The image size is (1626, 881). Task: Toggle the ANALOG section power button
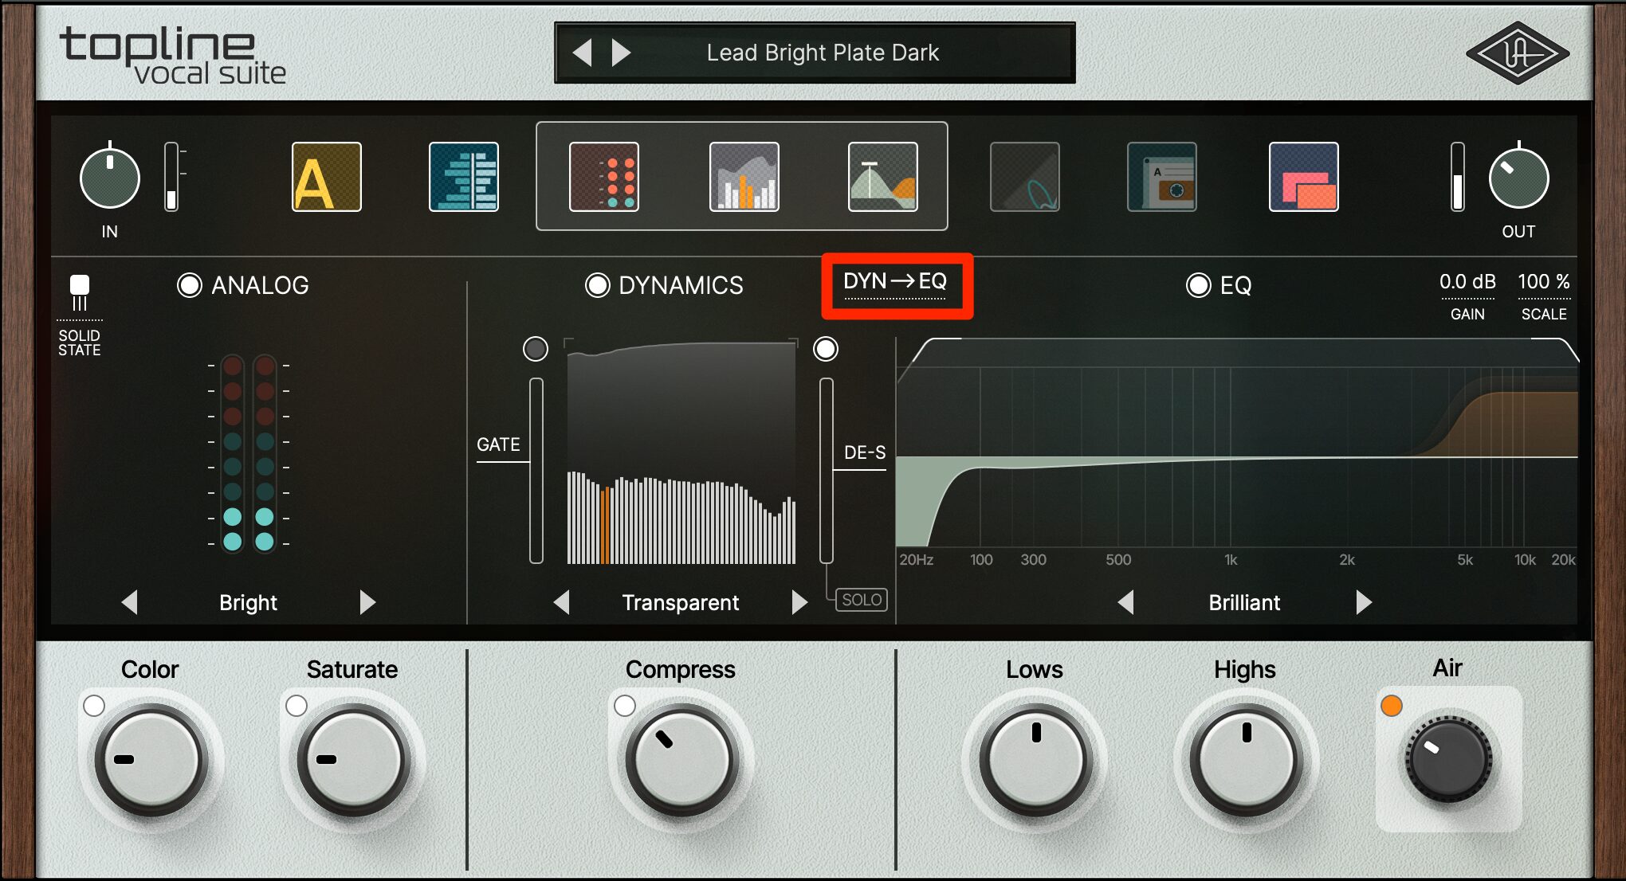point(190,285)
